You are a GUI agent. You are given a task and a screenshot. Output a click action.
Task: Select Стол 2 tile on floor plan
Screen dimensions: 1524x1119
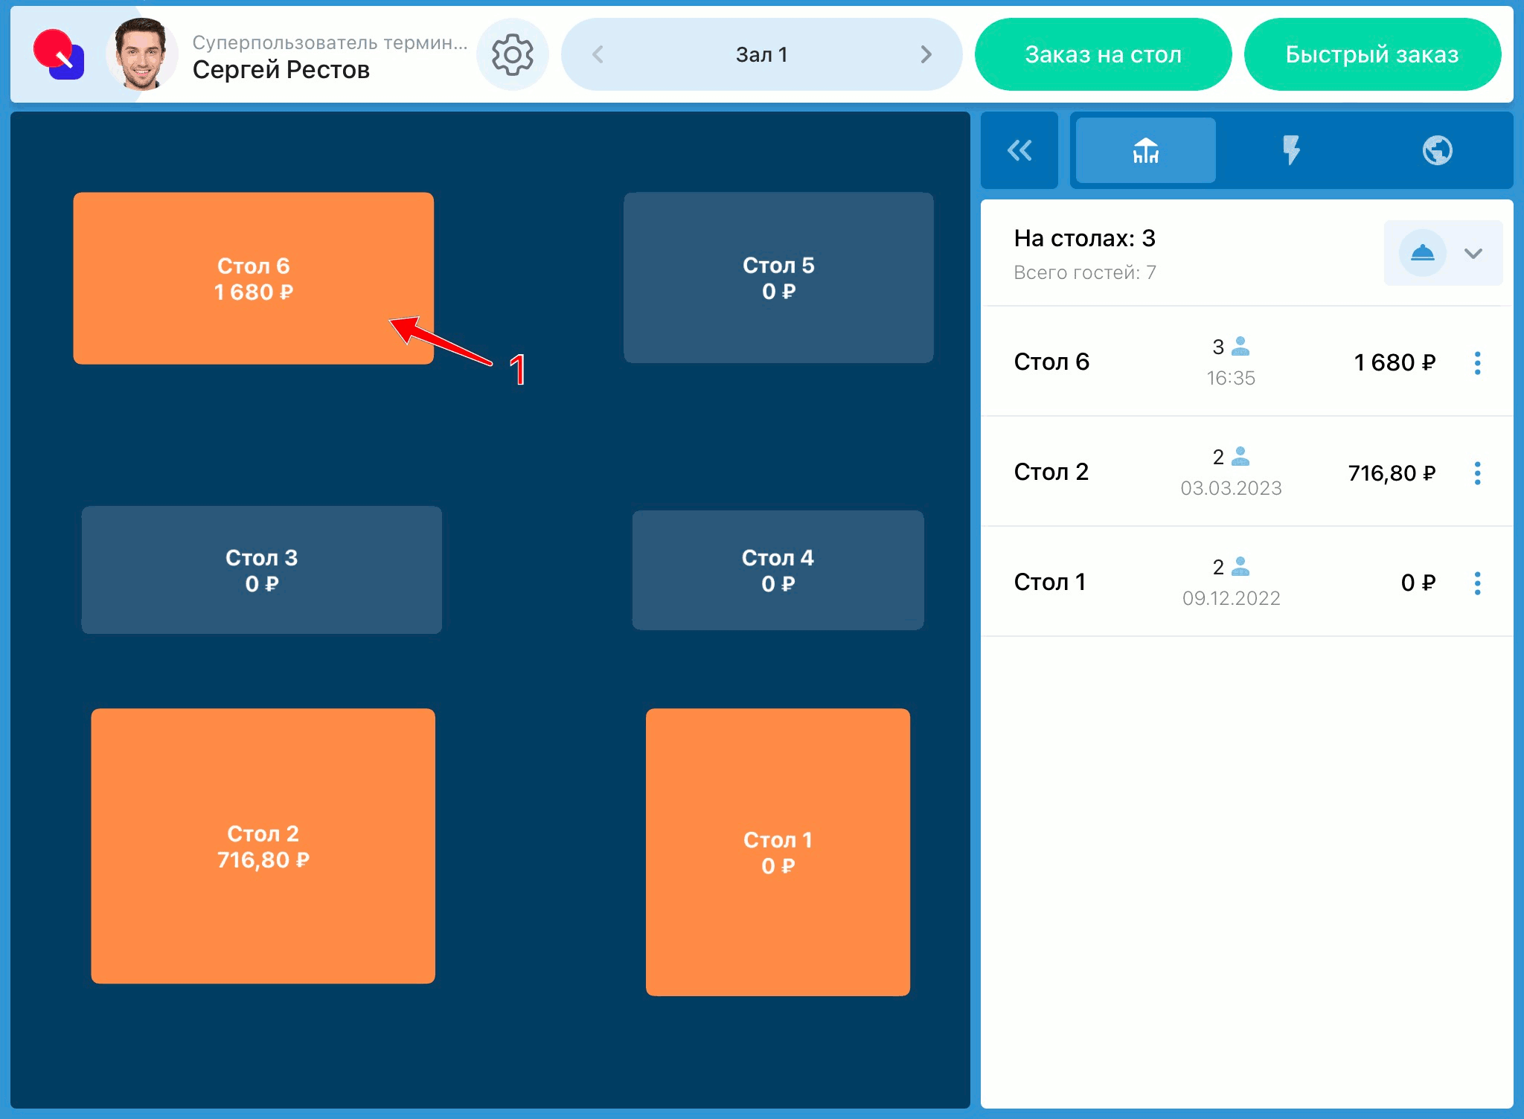(x=263, y=846)
